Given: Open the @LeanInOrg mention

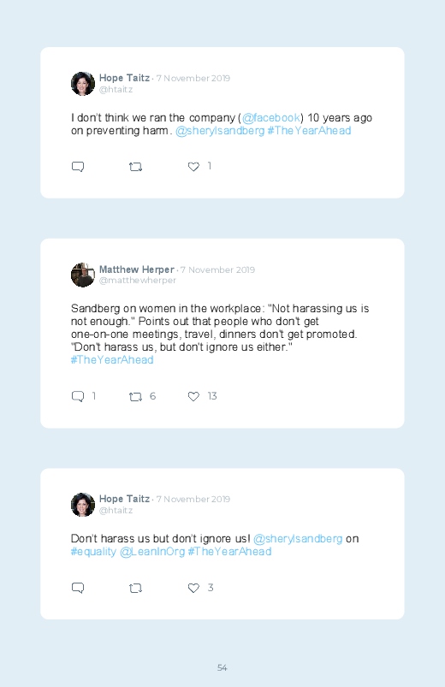Looking at the screenshot, I should click(x=152, y=552).
